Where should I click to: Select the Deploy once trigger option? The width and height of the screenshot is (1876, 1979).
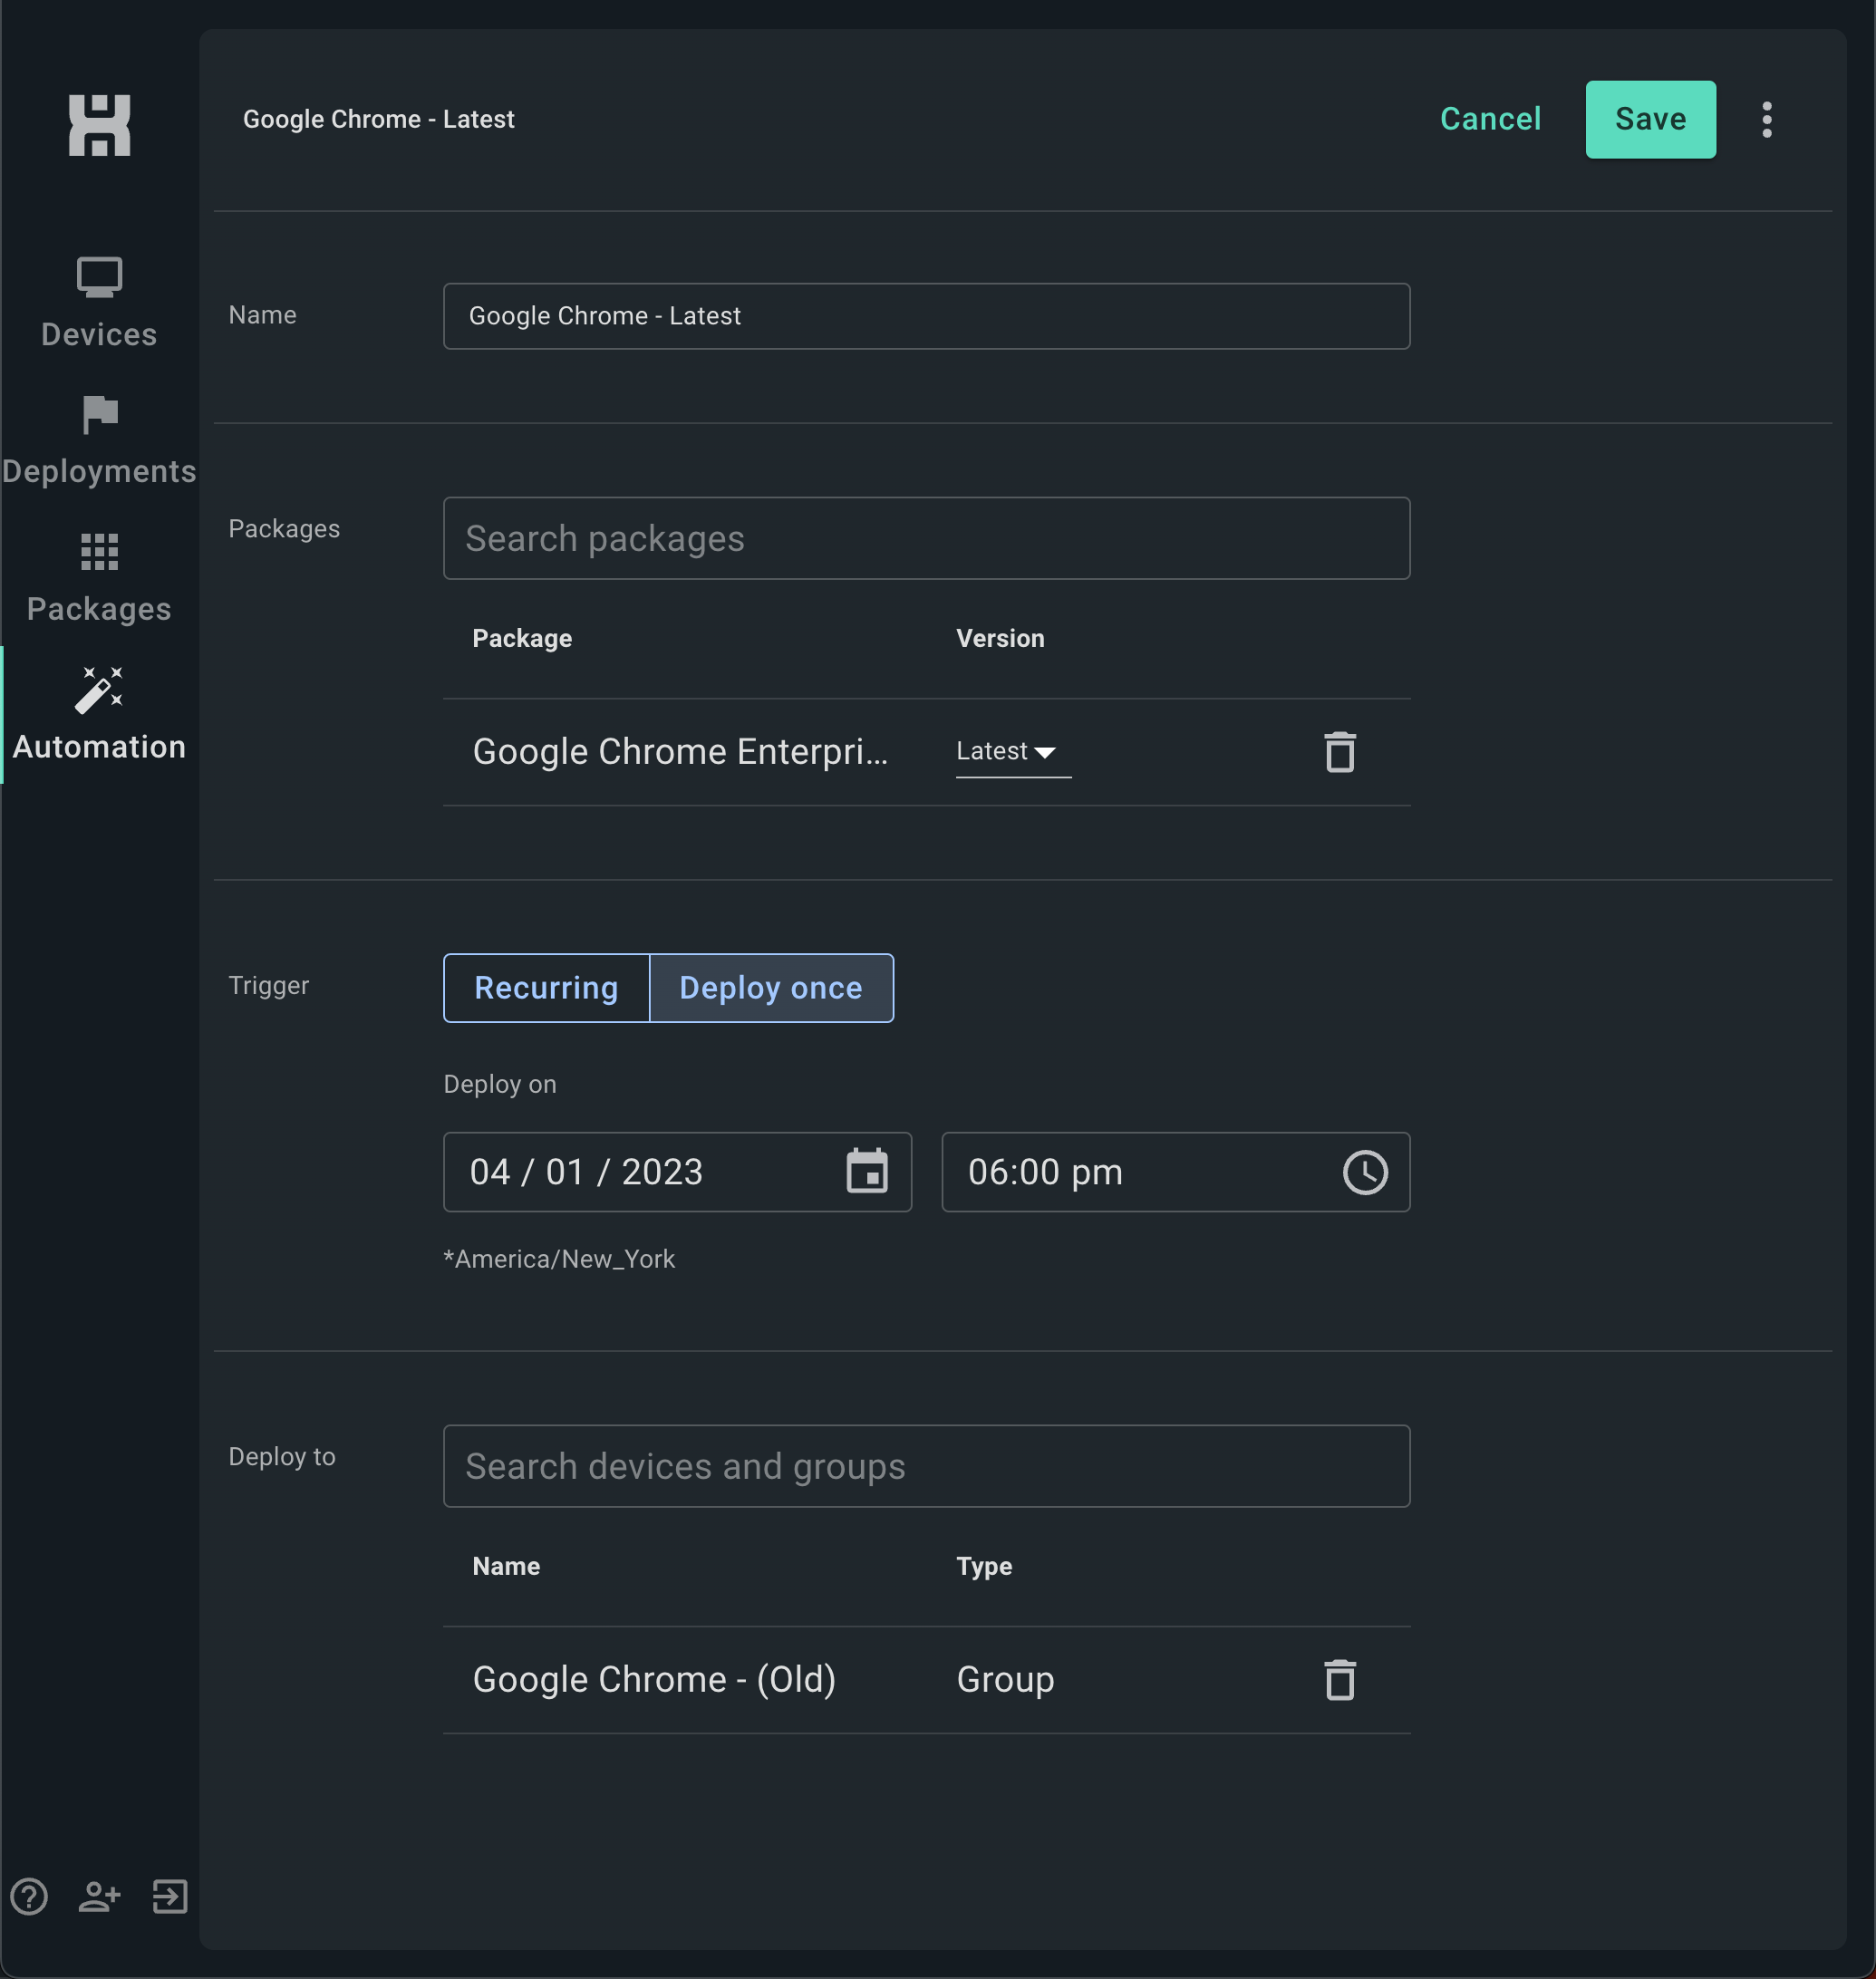tap(770, 988)
